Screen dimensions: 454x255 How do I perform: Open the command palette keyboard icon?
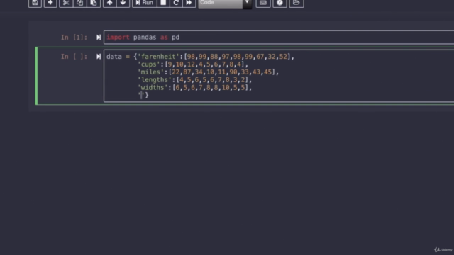point(263,3)
